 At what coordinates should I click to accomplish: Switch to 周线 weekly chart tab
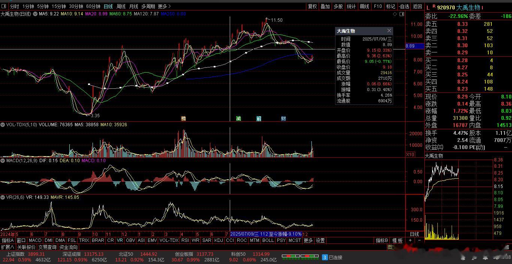pyautogui.click(x=121, y=6)
